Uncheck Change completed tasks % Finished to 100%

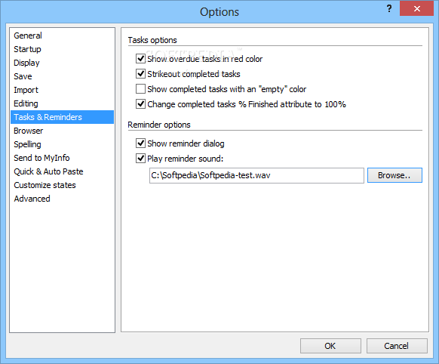coord(140,104)
